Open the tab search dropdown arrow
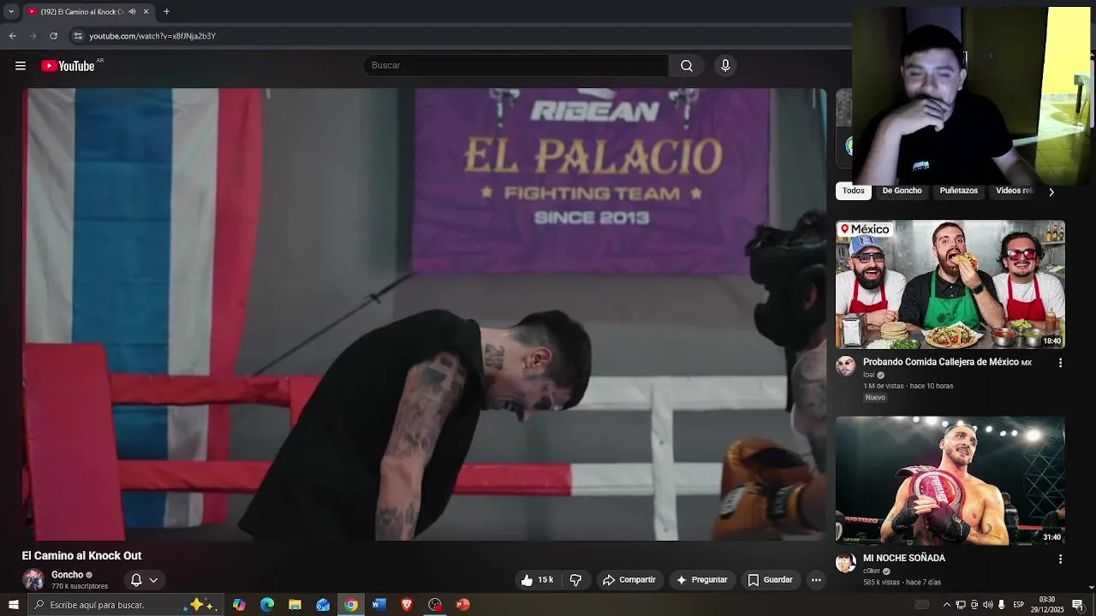This screenshot has width=1096, height=616. pyautogui.click(x=11, y=12)
